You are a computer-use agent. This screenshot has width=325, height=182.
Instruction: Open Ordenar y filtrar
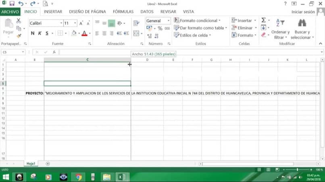click(280, 29)
